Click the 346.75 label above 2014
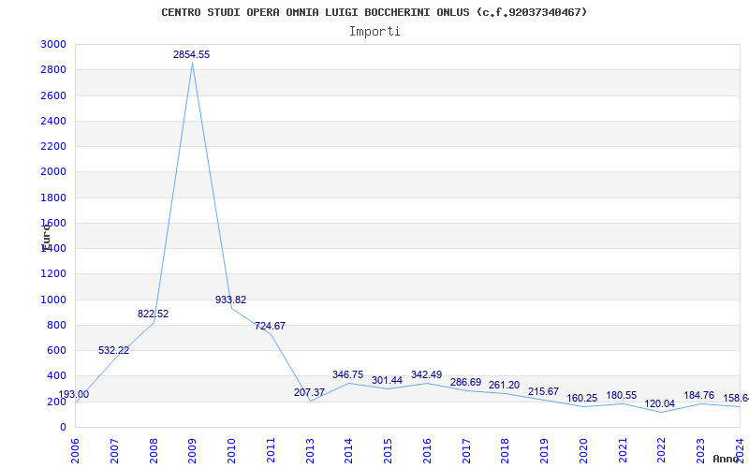Image resolution: width=749 pixels, height=468 pixels. pyautogui.click(x=347, y=375)
